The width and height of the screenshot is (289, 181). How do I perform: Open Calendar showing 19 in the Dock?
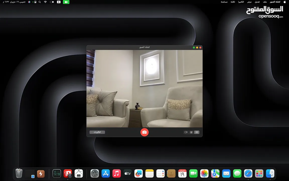pos(182,173)
